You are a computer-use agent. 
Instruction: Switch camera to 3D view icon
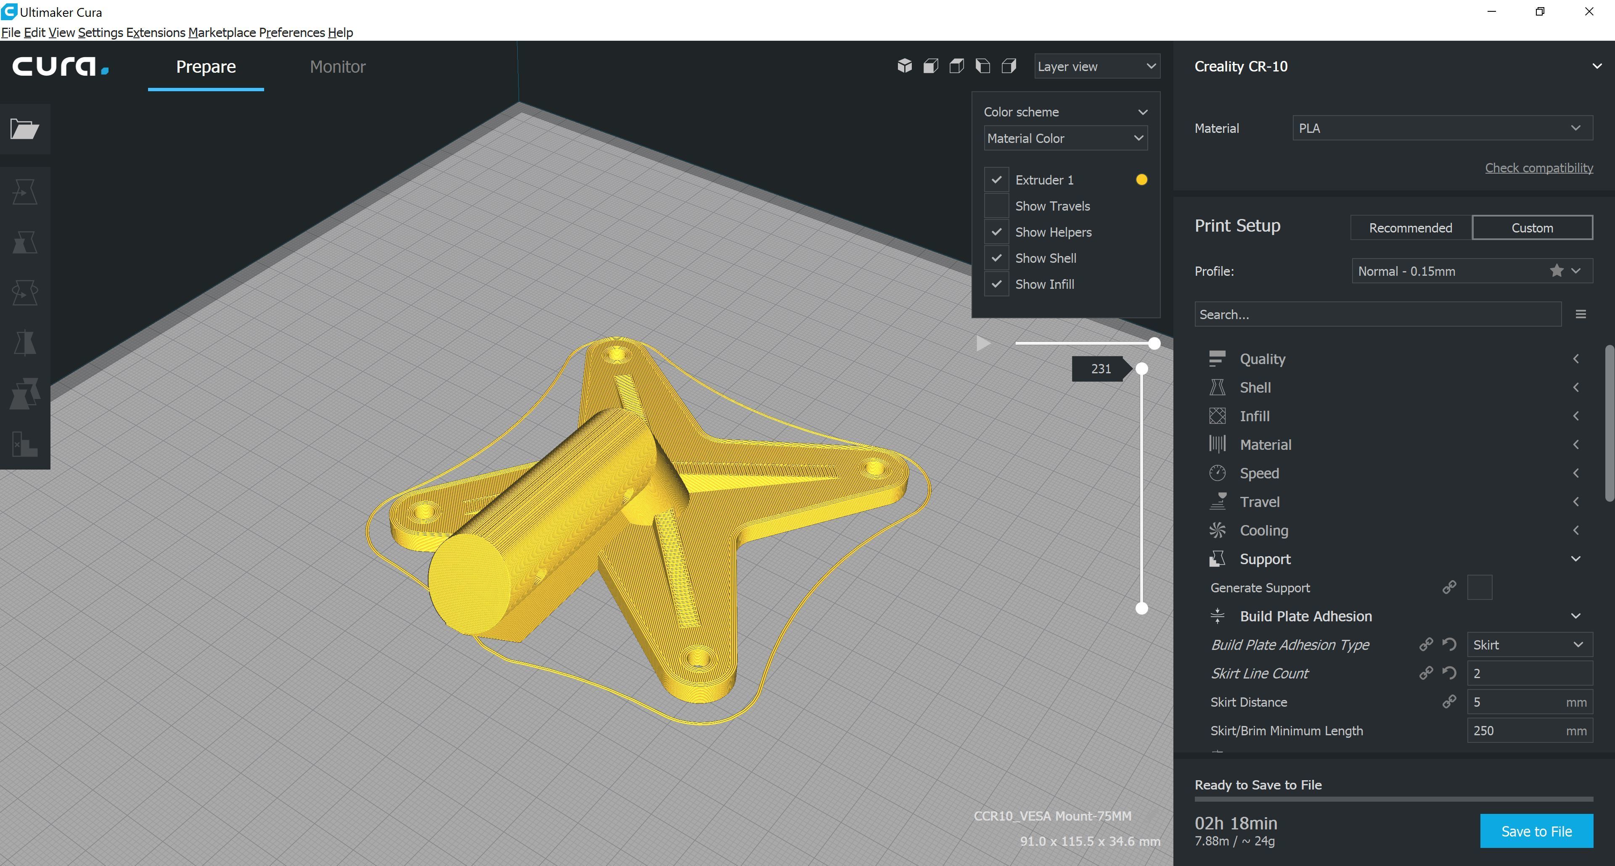(904, 66)
